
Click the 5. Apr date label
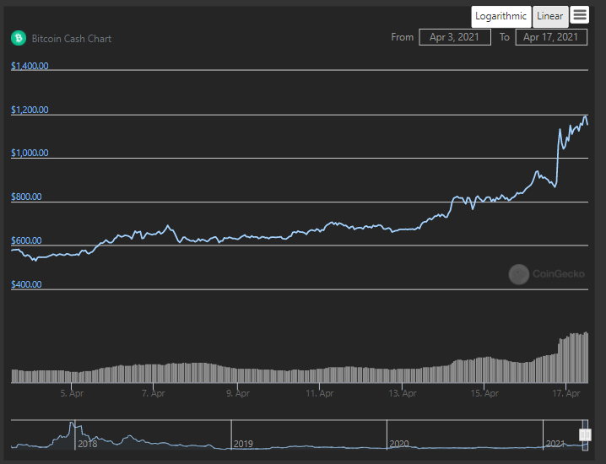click(x=72, y=393)
